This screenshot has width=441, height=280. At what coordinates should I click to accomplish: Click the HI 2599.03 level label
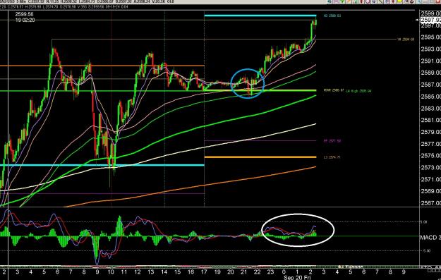point(332,16)
